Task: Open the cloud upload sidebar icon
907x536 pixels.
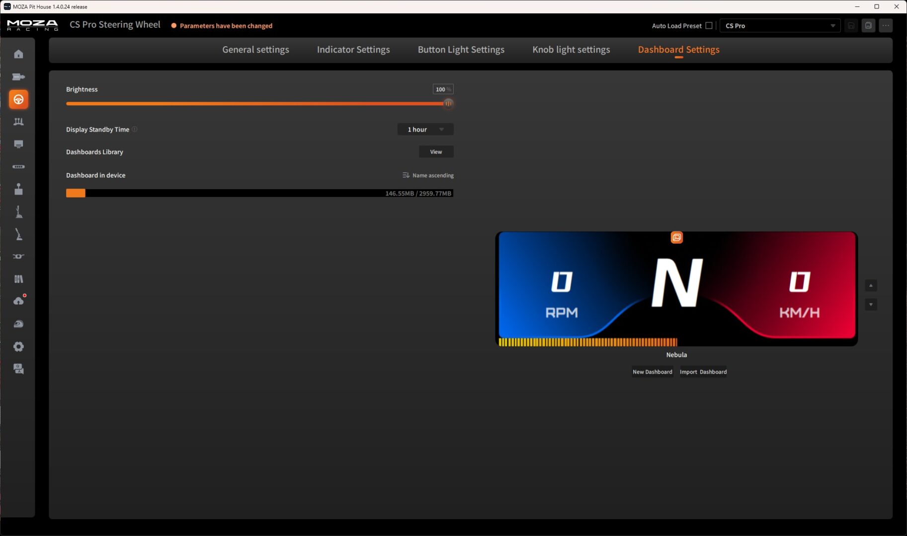Action: (18, 301)
